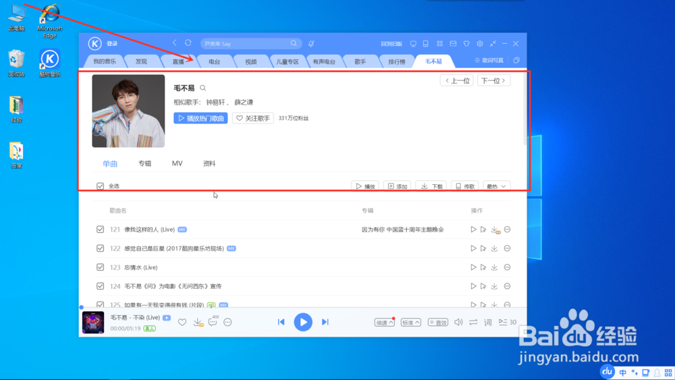Click the 登录 login link
The height and width of the screenshot is (380, 675).
tap(112, 43)
